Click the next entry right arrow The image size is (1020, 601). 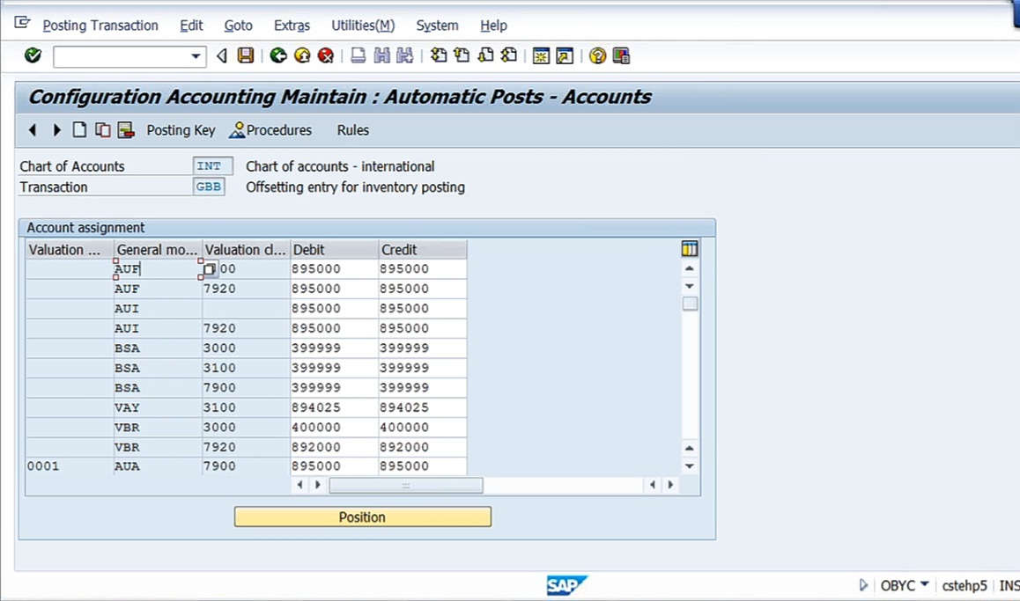point(56,130)
